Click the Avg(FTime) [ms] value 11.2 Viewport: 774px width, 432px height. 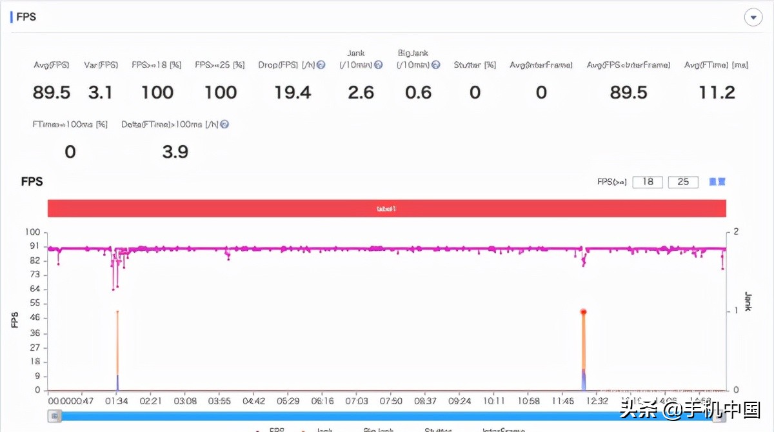click(717, 92)
